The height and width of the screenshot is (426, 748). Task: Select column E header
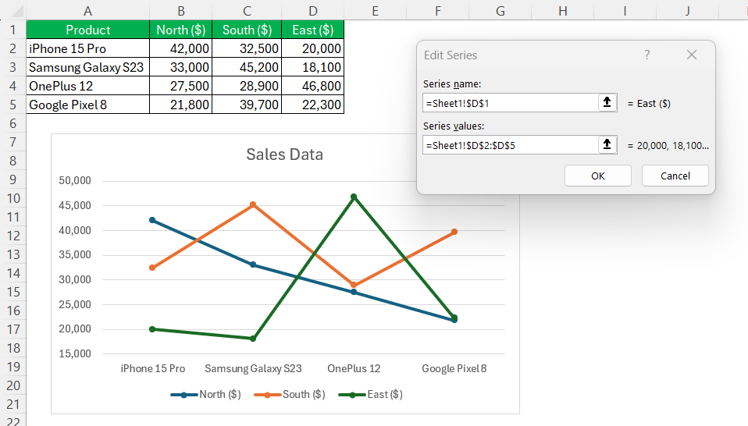375,10
